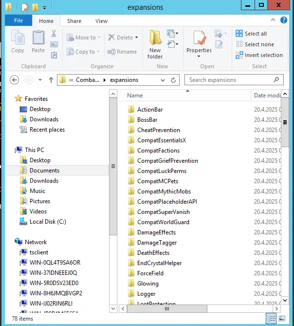Screen dimensions: 294x326
Task: Select the ForceField folder row
Action: coord(146,273)
